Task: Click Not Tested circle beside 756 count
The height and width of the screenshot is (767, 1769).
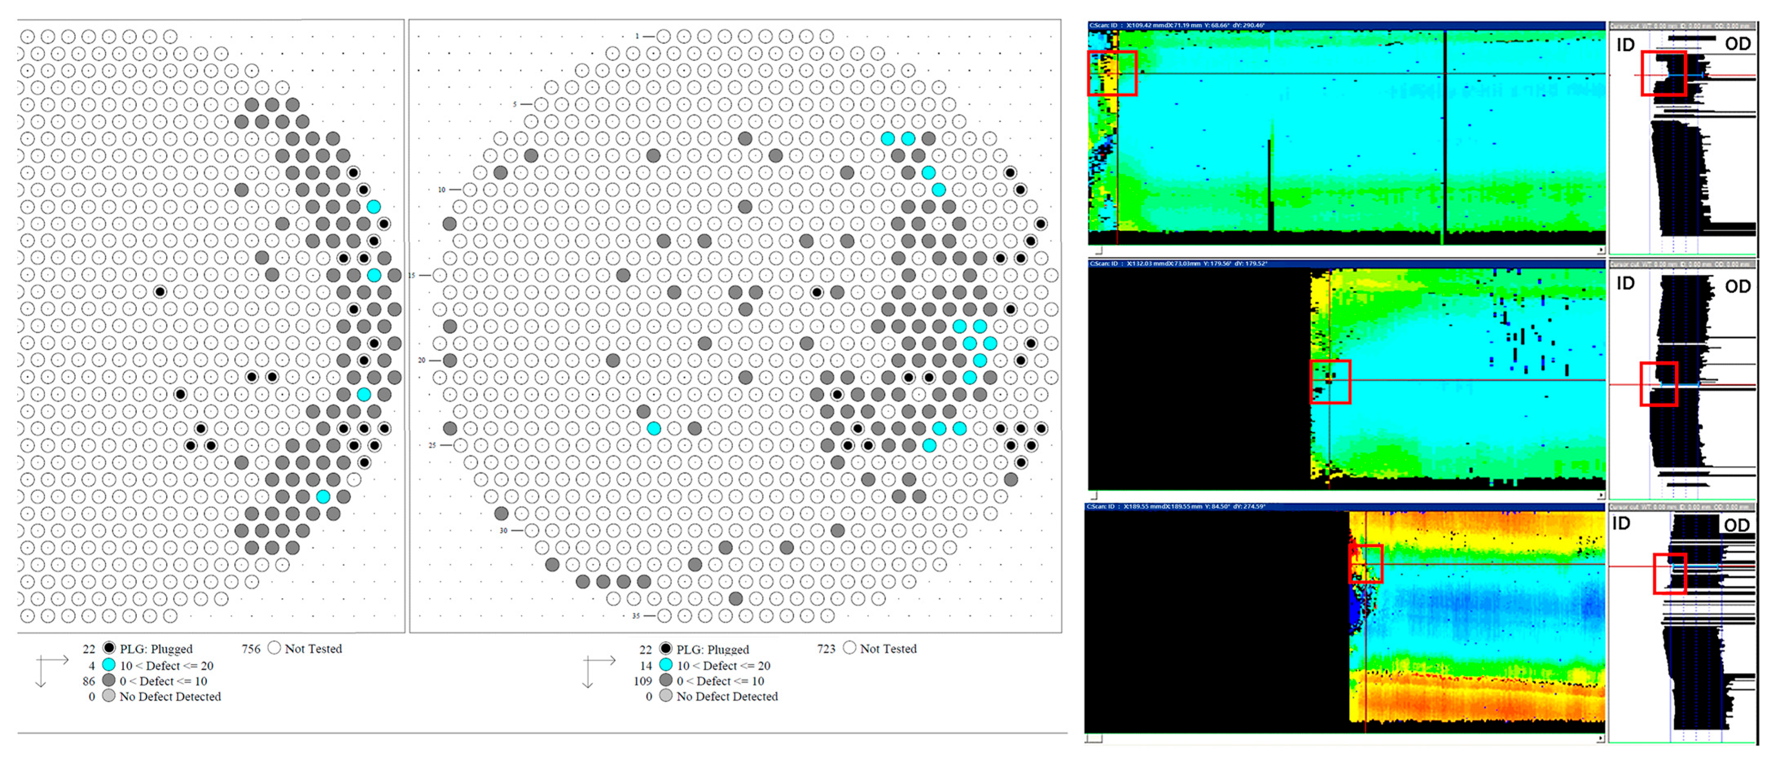Action: [x=274, y=648]
